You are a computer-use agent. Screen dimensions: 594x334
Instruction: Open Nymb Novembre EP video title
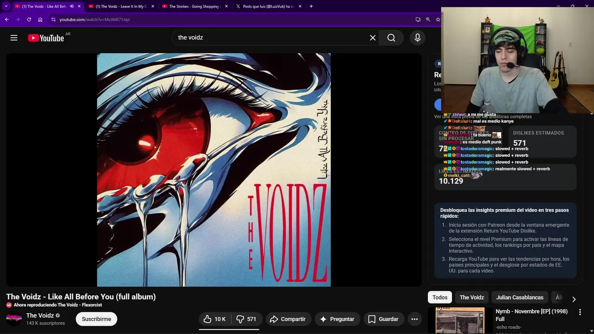tap(531, 315)
